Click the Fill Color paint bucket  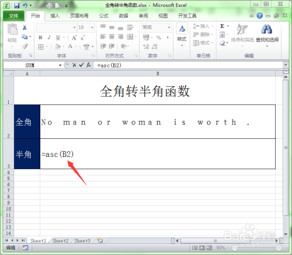57,47
